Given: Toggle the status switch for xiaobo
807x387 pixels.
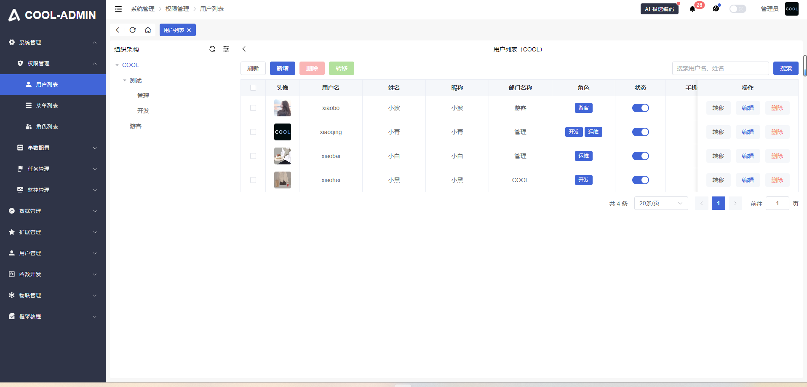Looking at the screenshot, I should (641, 108).
